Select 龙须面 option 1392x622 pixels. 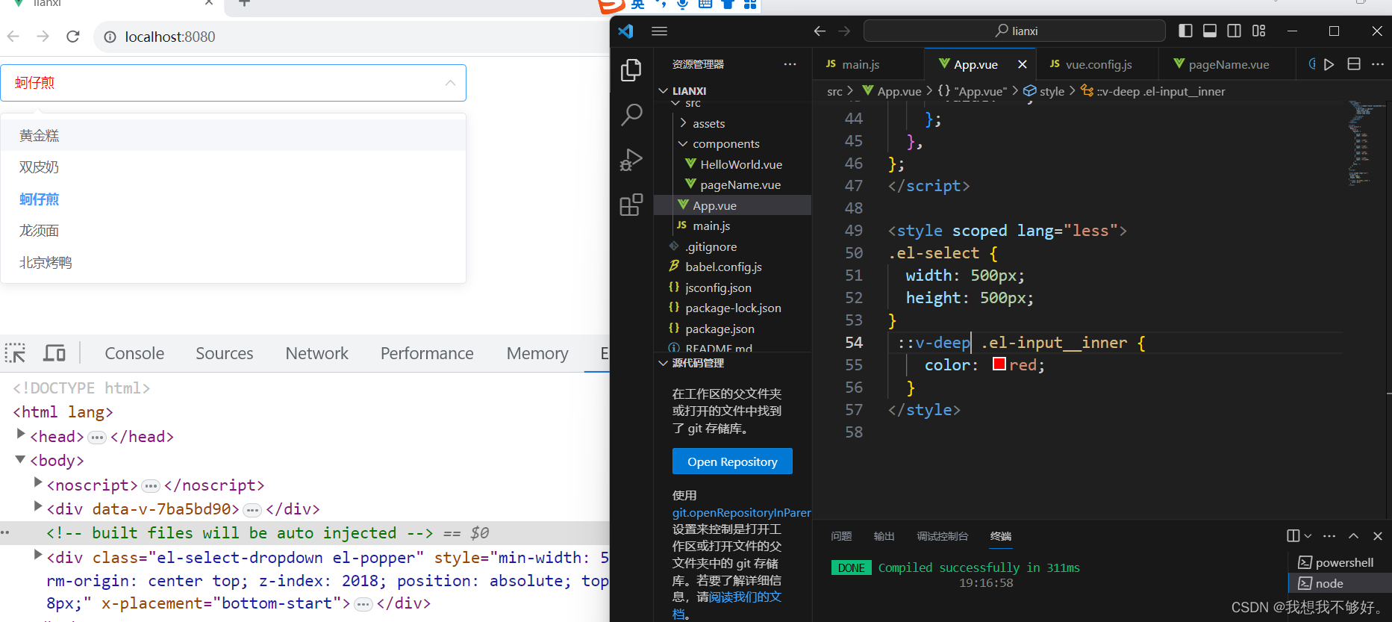pos(234,231)
